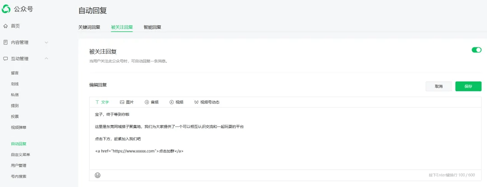Switch to the 关键词回复 tab
Image resolution: width=487 pixels, height=187 pixels.
(x=89, y=27)
